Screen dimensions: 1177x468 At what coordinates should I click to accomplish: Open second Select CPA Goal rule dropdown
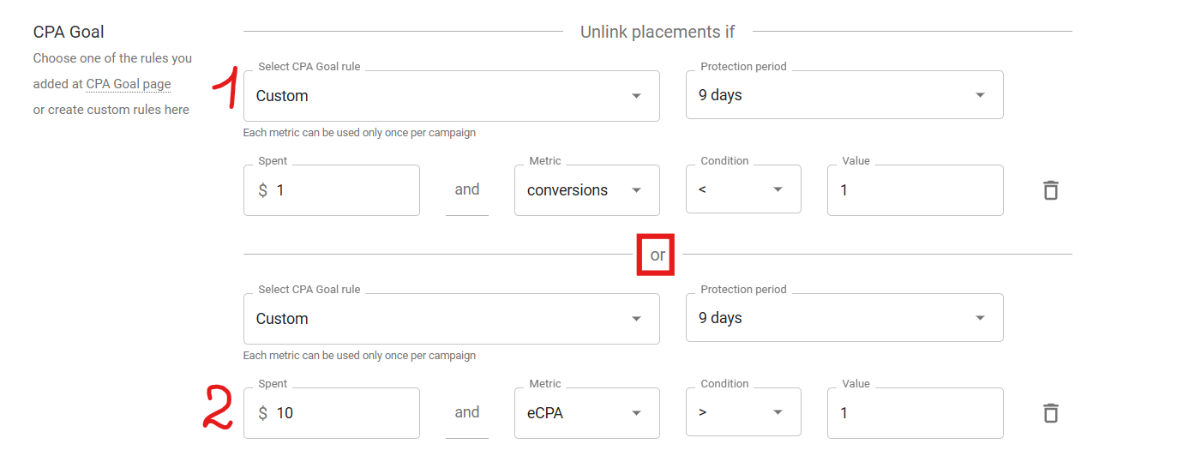(x=451, y=319)
